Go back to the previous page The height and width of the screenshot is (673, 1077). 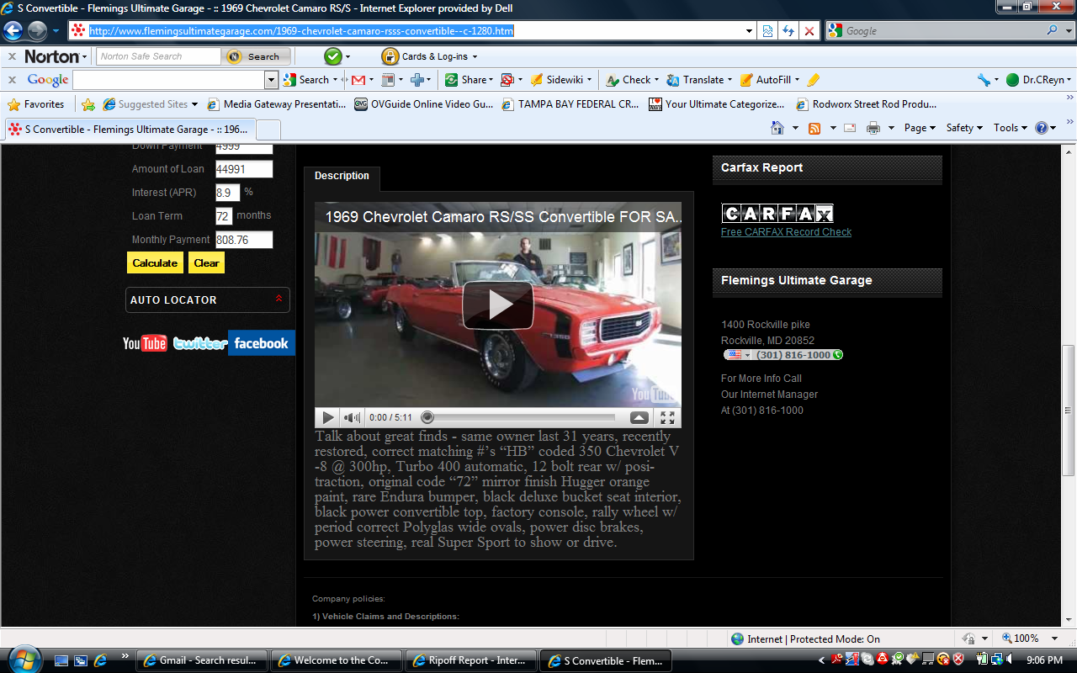(x=13, y=31)
